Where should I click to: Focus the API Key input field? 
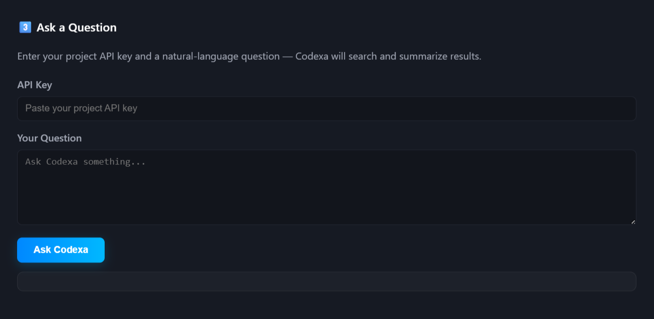326,109
